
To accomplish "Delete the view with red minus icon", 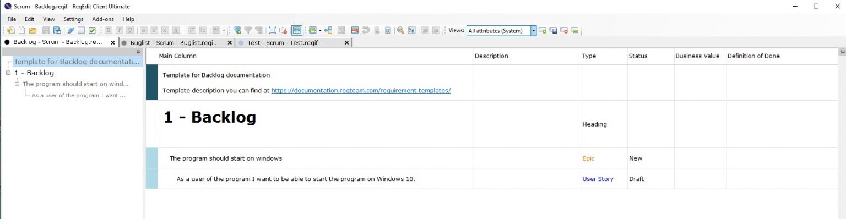I will [564, 30].
